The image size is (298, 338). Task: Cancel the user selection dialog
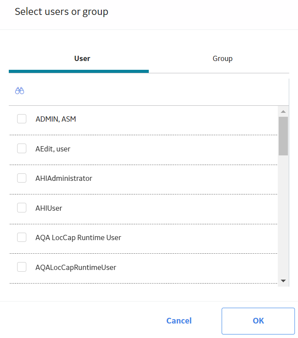(x=179, y=321)
